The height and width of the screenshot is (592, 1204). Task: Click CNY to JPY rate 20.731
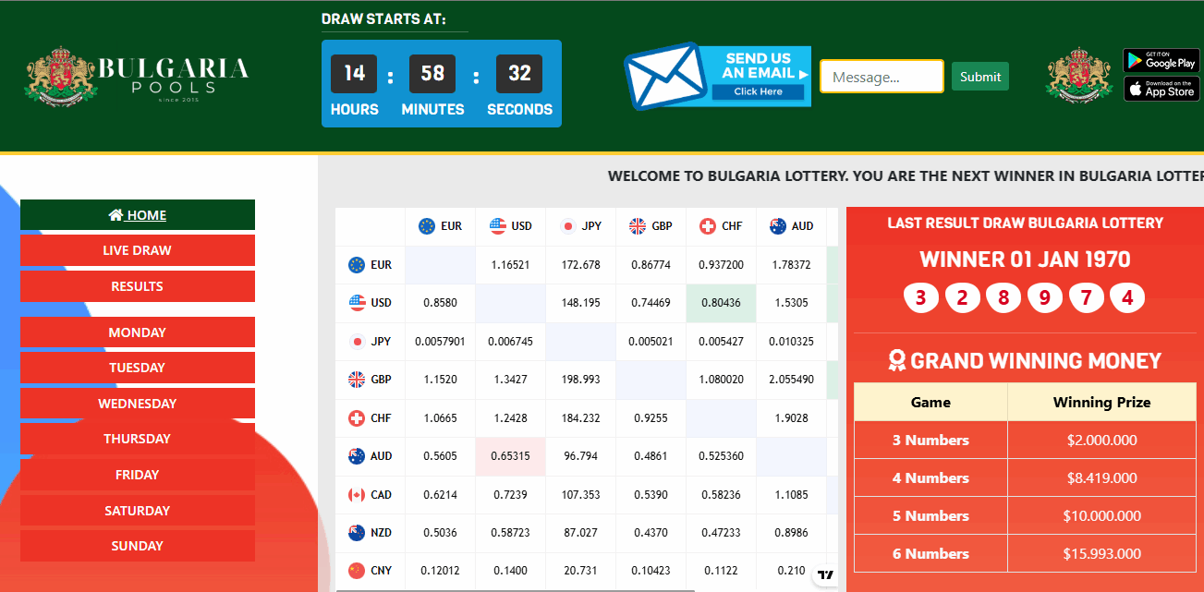click(x=581, y=571)
